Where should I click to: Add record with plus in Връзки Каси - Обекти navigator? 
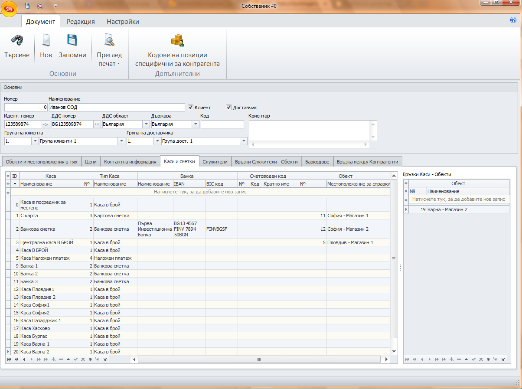point(451,360)
